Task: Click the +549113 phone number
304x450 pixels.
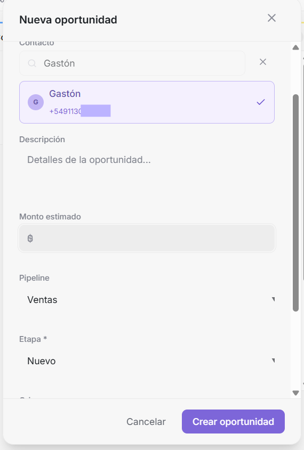Action: click(x=80, y=111)
